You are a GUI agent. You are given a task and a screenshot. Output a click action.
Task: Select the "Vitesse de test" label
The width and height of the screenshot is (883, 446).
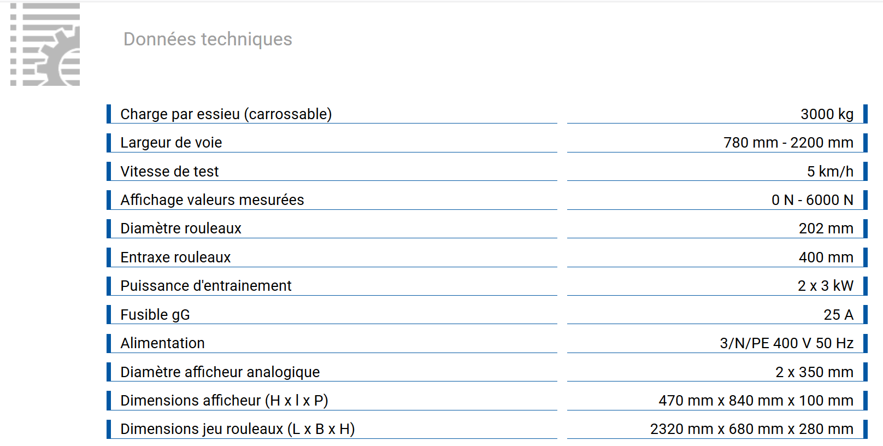click(x=169, y=172)
